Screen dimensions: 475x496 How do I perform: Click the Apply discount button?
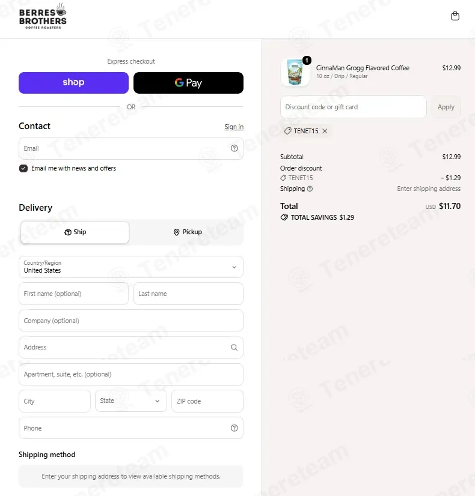446,107
